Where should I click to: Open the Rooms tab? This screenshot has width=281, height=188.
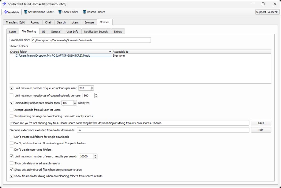click(x=35, y=22)
